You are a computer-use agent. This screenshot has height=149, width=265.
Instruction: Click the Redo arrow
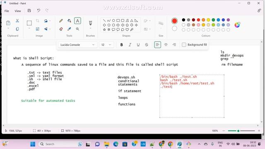tap(47, 11)
